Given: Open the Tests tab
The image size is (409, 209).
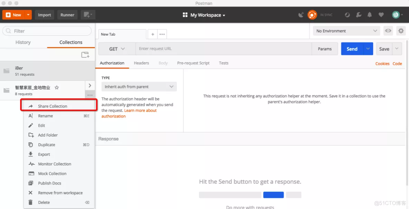Looking at the screenshot, I should pos(223,63).
